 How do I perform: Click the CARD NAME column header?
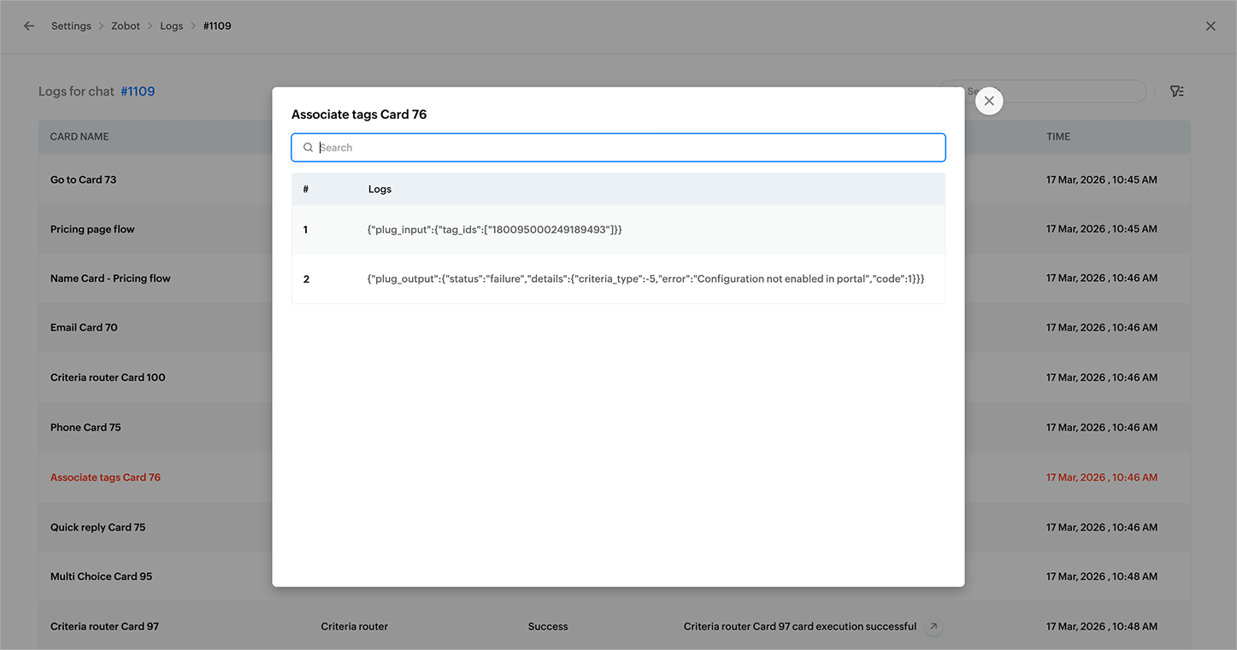coord(80,137)
